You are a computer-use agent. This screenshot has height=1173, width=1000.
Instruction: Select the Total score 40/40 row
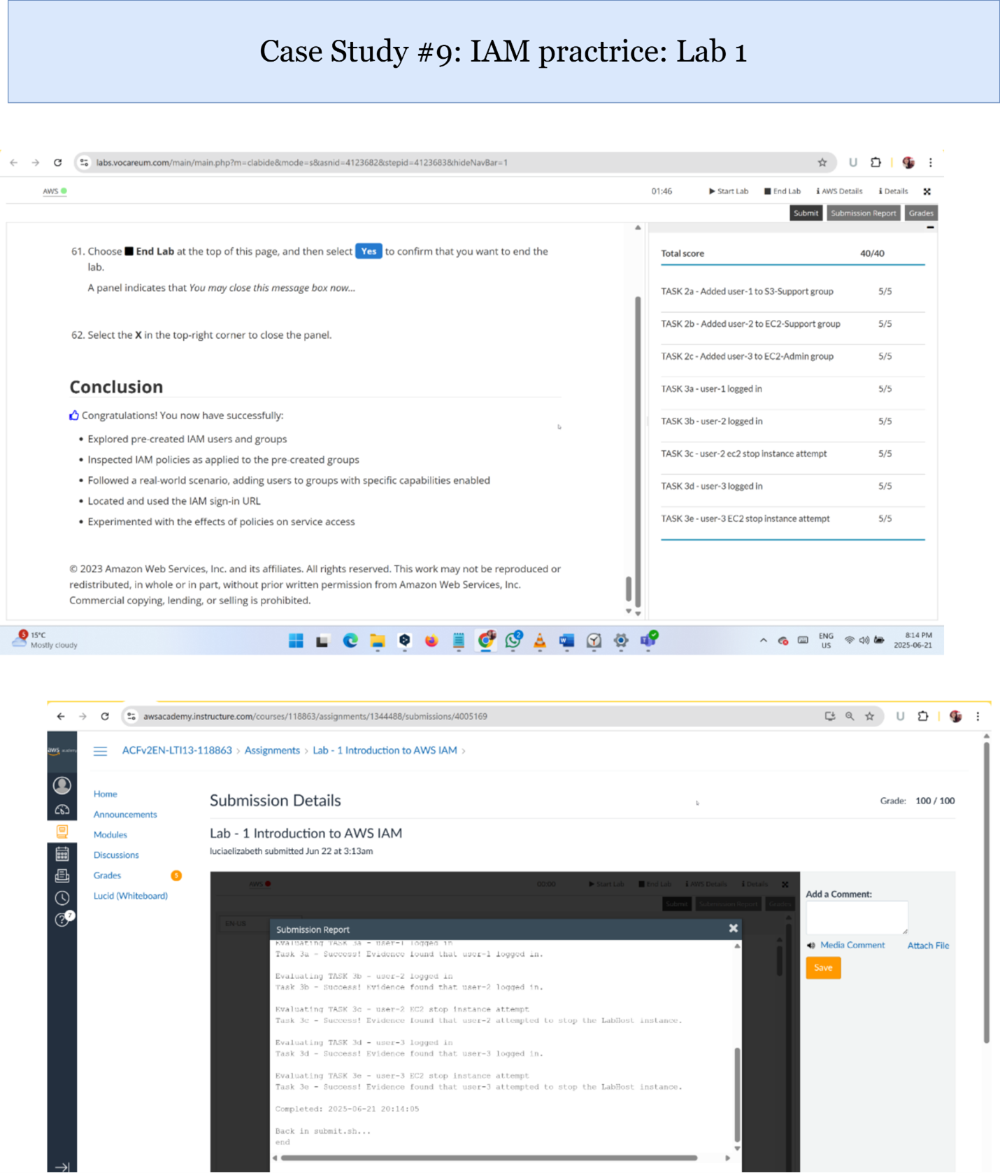pos(792,253)
